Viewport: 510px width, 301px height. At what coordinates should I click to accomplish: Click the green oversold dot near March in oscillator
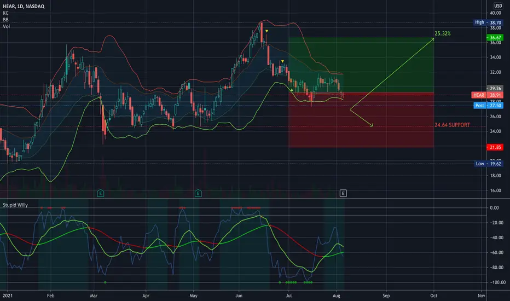105,282
